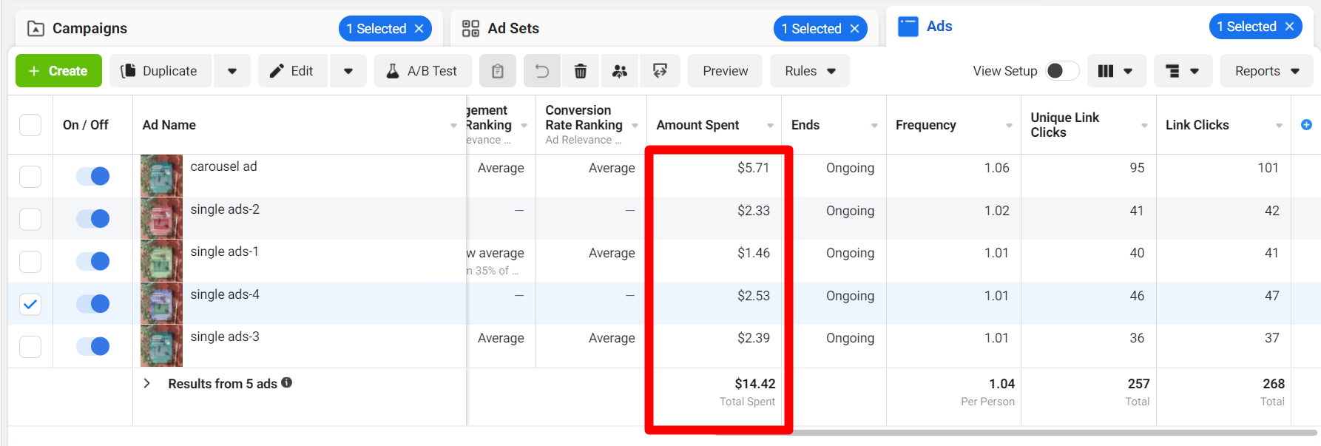Switch to the Ad Sets tab
Viewport: 1321px width, 446px height.
point(513,28)
